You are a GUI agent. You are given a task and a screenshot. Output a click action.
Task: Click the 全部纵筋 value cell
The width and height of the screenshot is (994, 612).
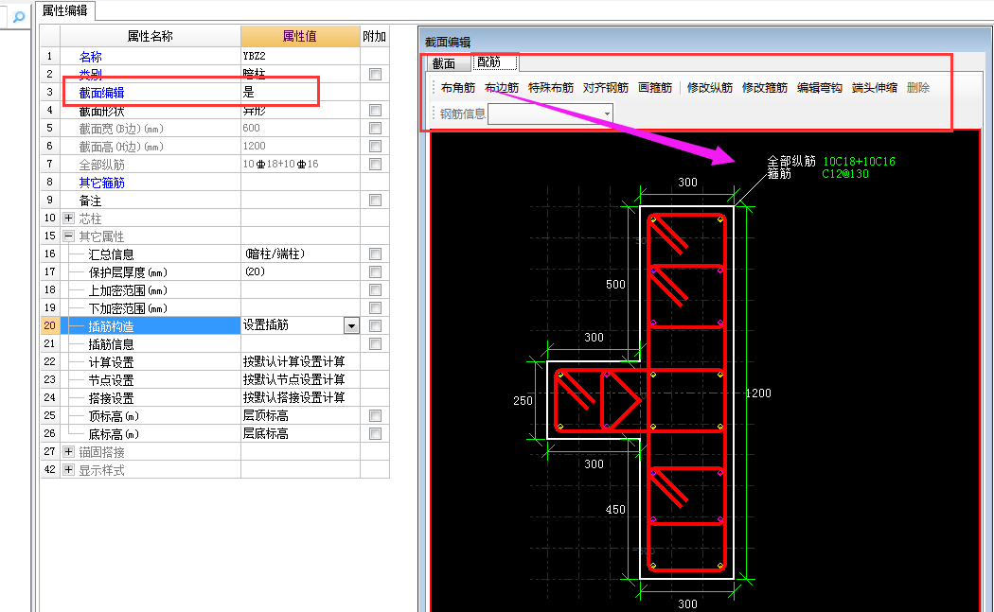coord(300,164)
